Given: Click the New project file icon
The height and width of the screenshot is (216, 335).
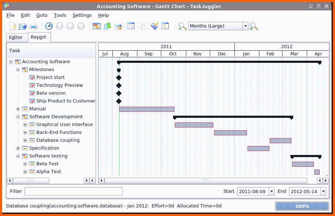Looking at the screenshot, I should (x=12, y=26).
